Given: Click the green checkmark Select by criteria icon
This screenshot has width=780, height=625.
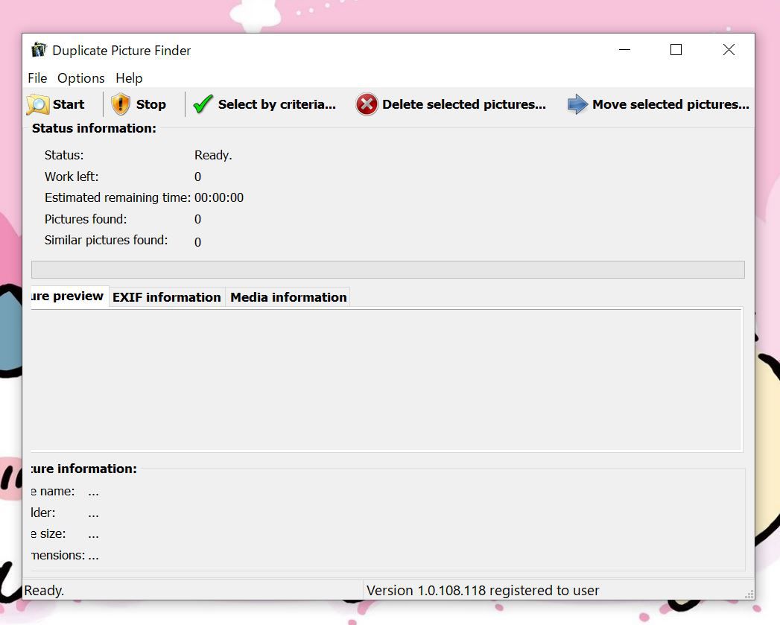Looking at the screenshot, I should (x=203, y=104).
